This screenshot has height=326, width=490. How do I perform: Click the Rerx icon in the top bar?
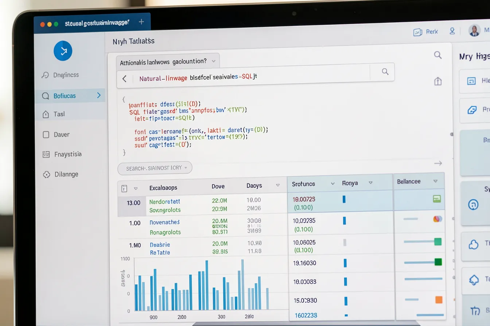point(417,32)
